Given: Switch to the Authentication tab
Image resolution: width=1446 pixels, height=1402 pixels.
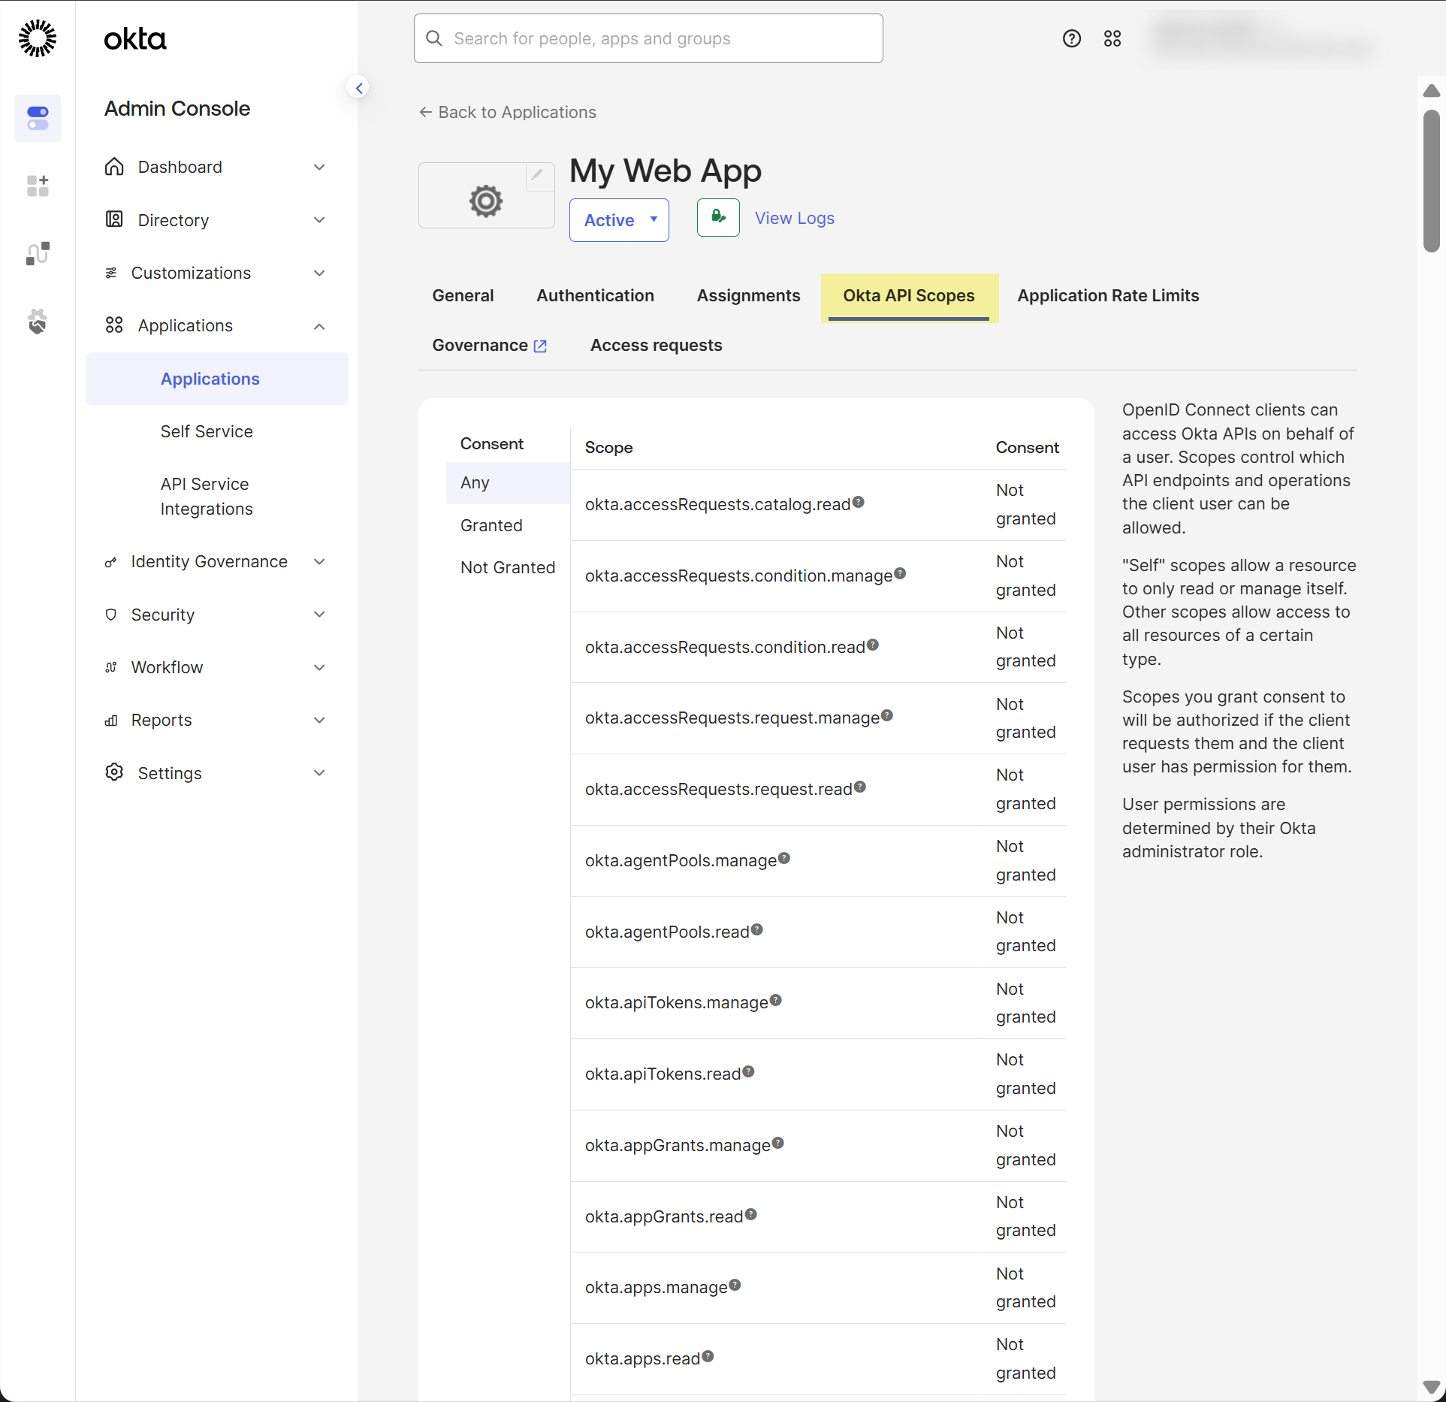Looking at the screenshot, I should pos(595,295).
